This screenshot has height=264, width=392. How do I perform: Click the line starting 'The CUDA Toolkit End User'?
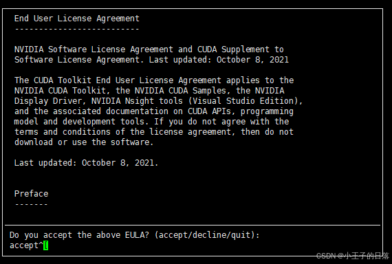pyautogui.click(x=154, y=80)
